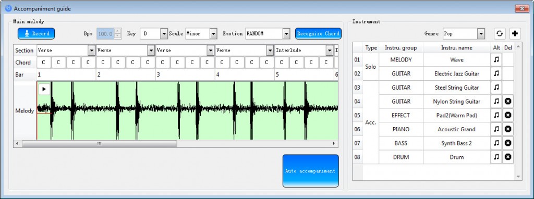Play the melody waveform
Image resolution: width=534 pixels, height=199 pixels.
pyautogui.click(x=44, y=89)
